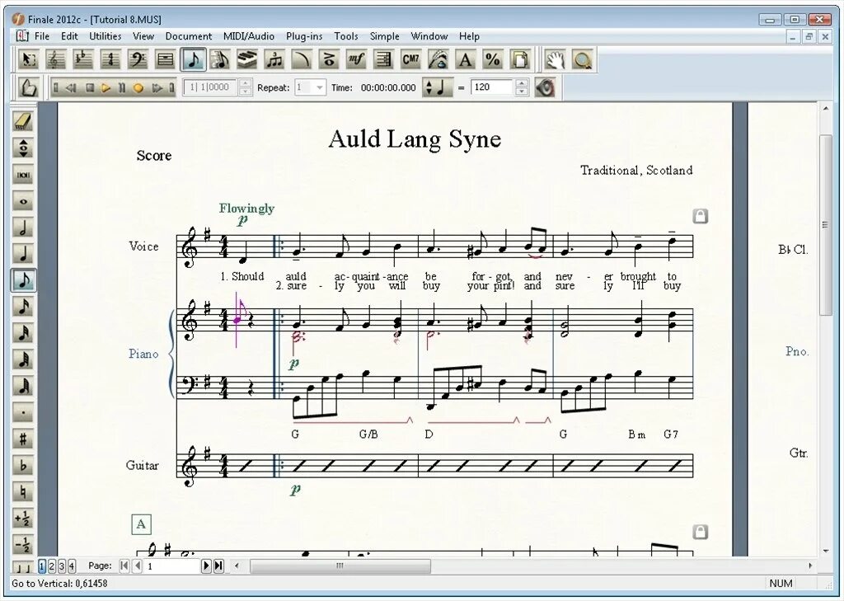Click the vertical scrollbar thumb

pos(825,225)
